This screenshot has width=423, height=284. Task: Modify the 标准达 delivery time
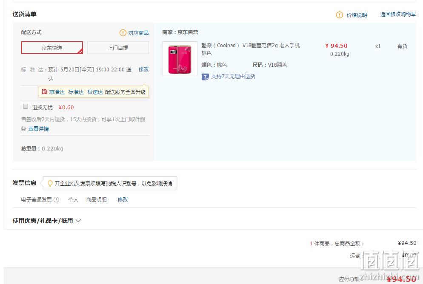(x=143, y=70)
